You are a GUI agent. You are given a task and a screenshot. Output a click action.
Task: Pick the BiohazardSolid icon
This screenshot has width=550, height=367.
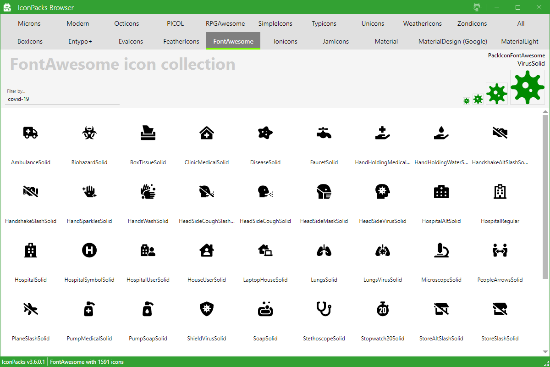[x=89, y=133]
